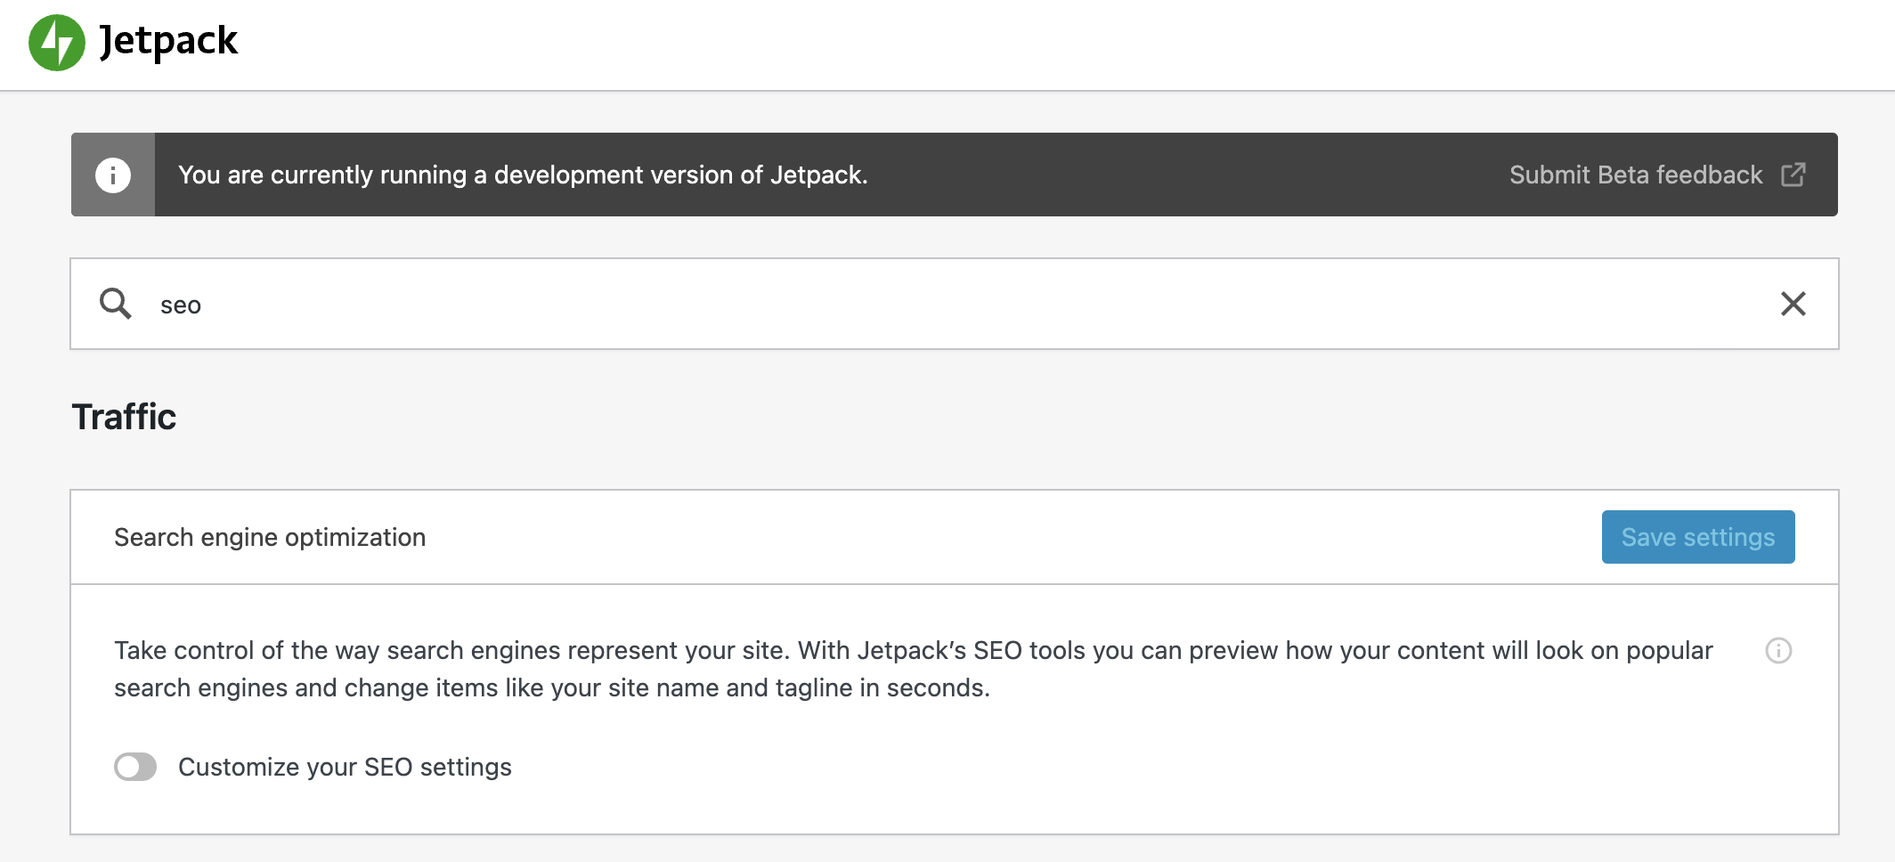Click inside the search field containing seo
This screenshot has width=1895, height=862.
click(534, 304)
